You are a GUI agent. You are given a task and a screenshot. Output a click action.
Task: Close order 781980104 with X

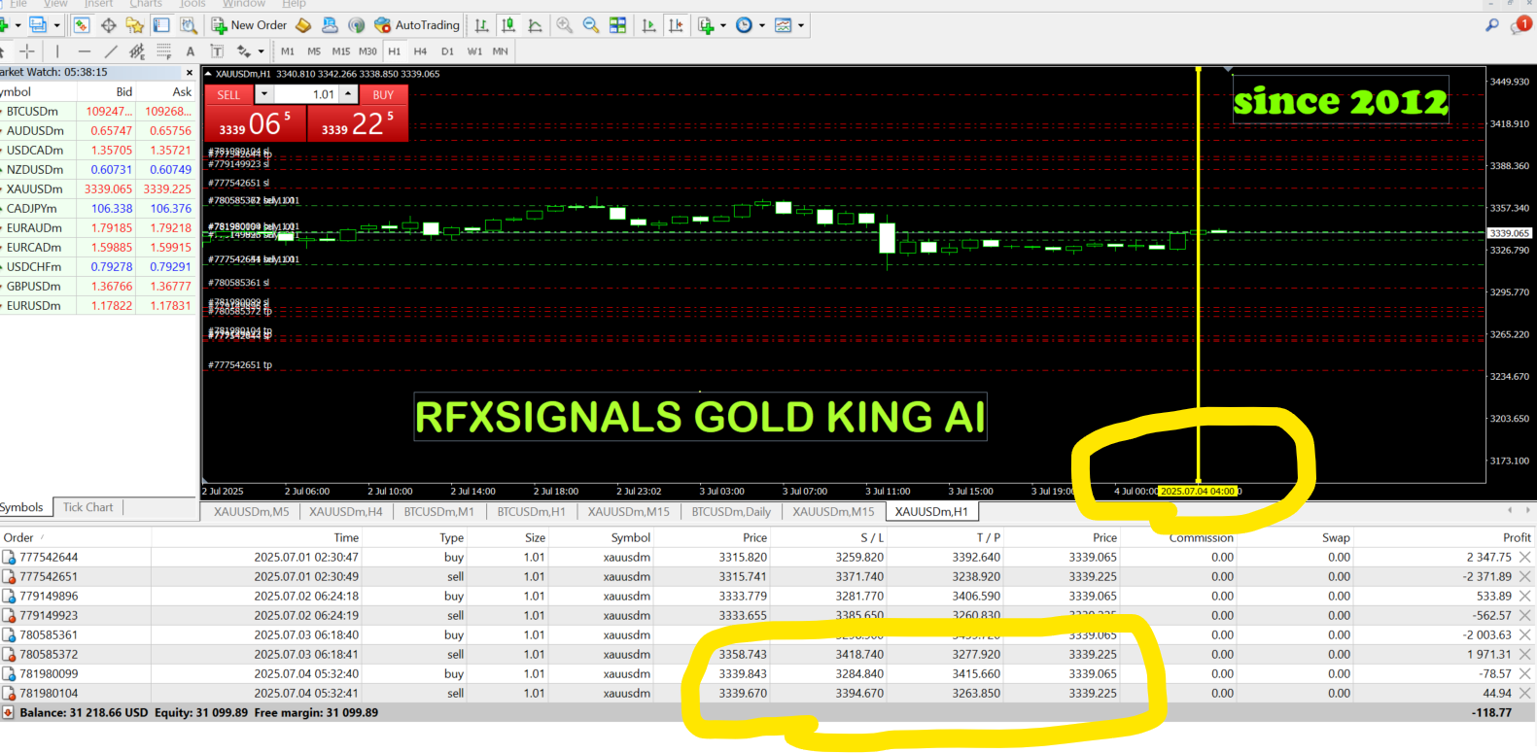1525,694
